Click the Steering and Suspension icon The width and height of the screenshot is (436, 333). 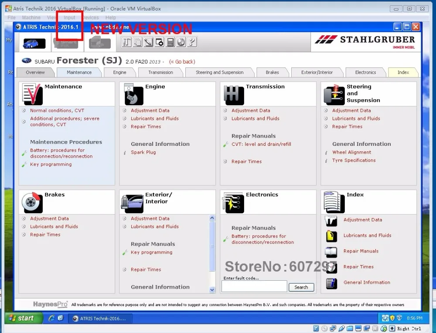pyautogui.click(x=334, y=94)
